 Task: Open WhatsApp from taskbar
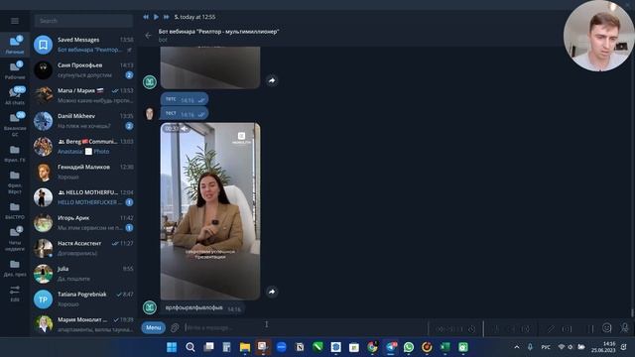409,347
